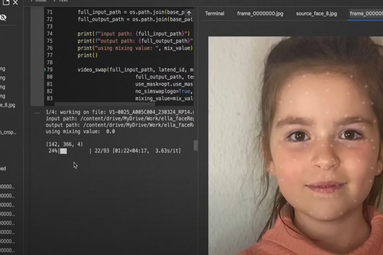The height and width of the screenshot is (255, 383).
Task: Click output 'output path: /content/drive' line
Action: [x=120, y=125]
